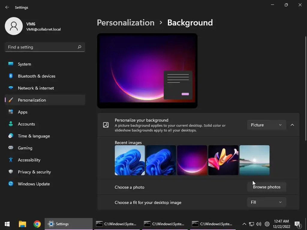The width and height of the screenshot is (307, 230).
Task: Open the Picture background type dropdown
Action: (267, 125)
